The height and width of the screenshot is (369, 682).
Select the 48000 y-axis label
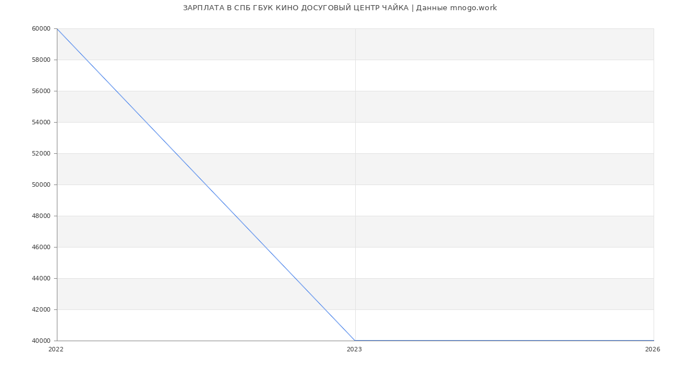41,216
